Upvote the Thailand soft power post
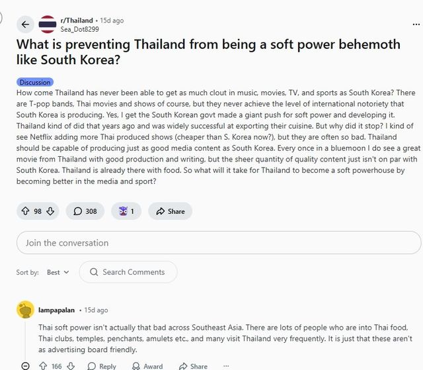Image resolution: width=423 pixels, height=370 pixels. 25,211
